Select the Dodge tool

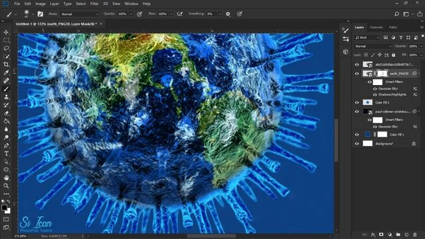point(6,137)
